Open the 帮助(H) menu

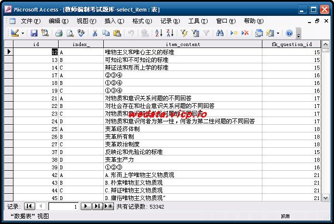(x=254, y=21)
